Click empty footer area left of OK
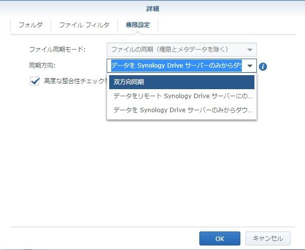The width and height of the screenshot is (305, 250). (100, 238)
